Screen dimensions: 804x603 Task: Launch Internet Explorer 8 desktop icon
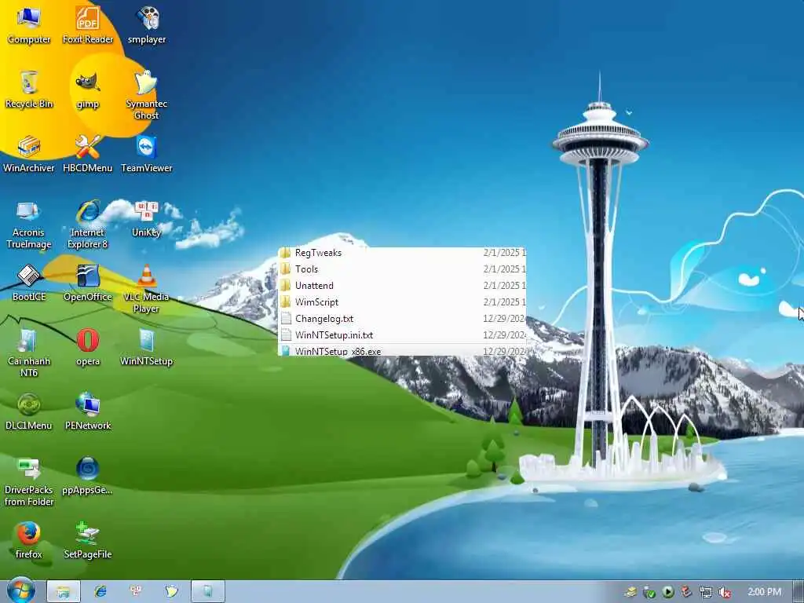[88, 225]
